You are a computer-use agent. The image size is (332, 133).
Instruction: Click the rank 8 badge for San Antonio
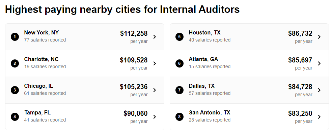(x=179, y=117)
